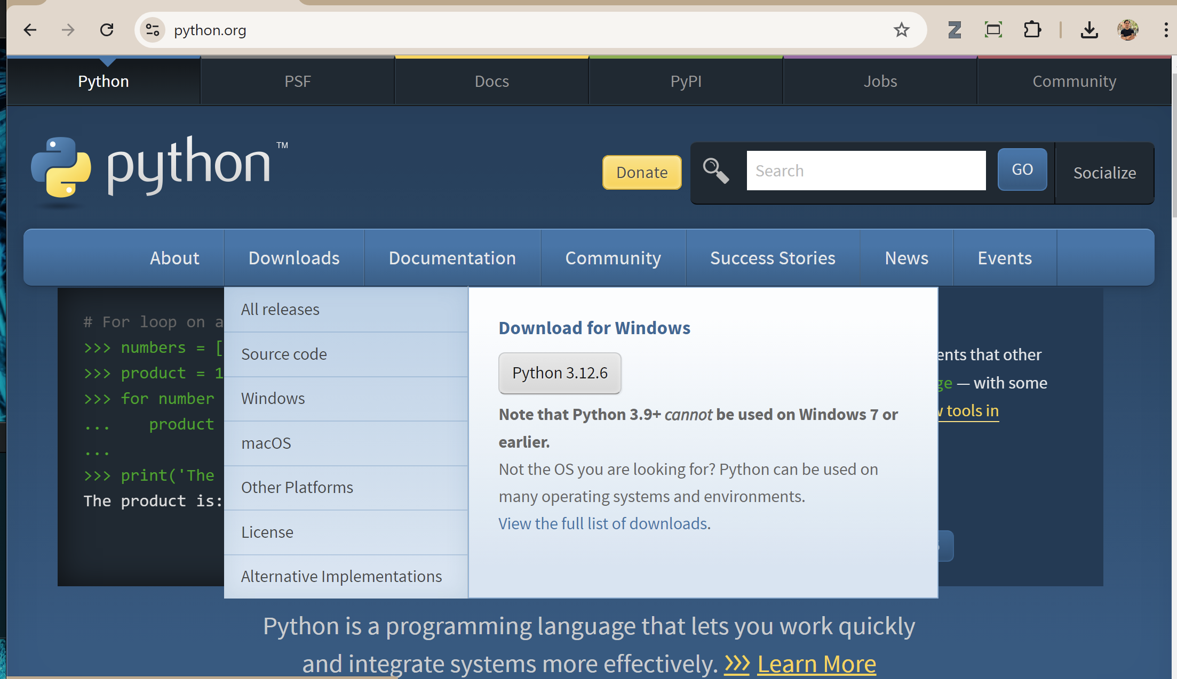The width and height of the screenshot is (1177, 679).
Task: Open Chrome three-dot menu
Action: tap(1166, 30)
